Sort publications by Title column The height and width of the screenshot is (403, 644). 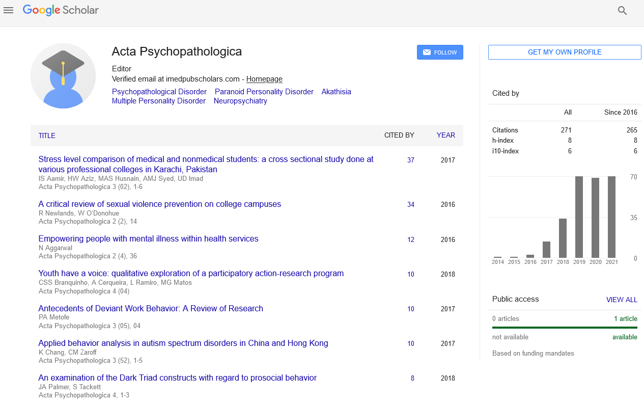tap(47, 136)
